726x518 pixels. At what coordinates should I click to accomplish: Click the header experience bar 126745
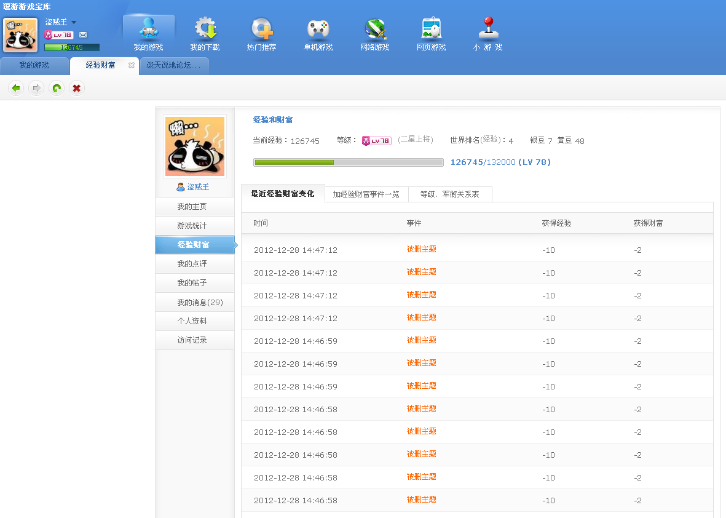[72, 47]
